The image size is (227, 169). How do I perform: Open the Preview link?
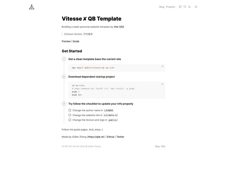66,41
